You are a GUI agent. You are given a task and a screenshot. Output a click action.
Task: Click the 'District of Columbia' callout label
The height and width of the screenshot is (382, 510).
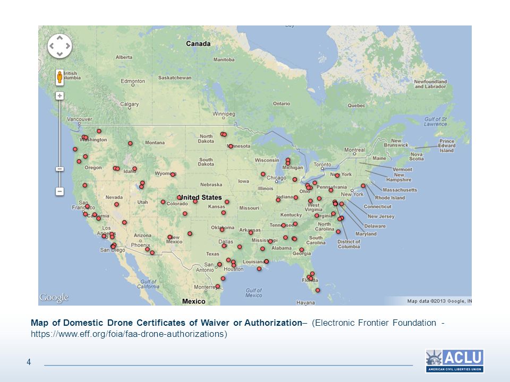348,244
